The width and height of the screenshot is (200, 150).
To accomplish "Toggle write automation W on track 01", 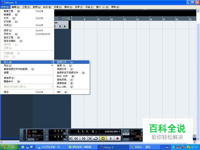I will 64,26.
